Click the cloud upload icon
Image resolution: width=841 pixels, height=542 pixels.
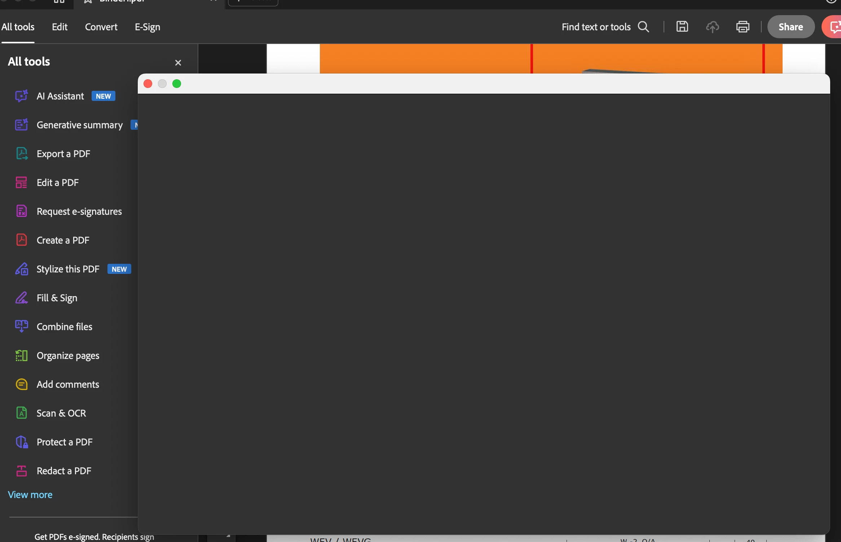point(712,27)
